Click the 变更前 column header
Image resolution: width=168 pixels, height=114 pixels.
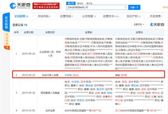(x=88, y=32)
